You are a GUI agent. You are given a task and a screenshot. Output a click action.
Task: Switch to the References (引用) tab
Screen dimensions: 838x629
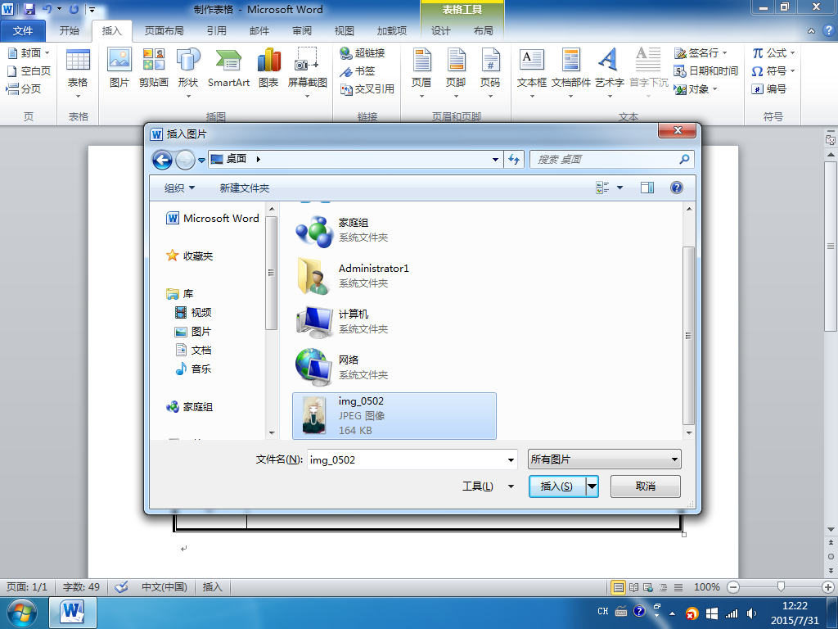point(216,31)
